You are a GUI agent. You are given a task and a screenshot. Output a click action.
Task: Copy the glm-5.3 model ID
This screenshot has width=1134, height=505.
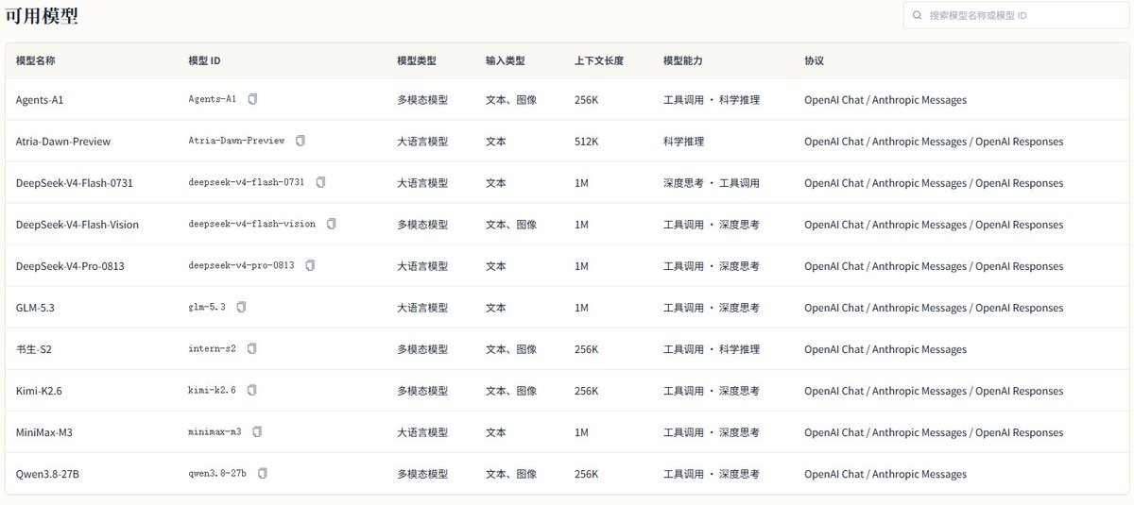tap(241, 307)
